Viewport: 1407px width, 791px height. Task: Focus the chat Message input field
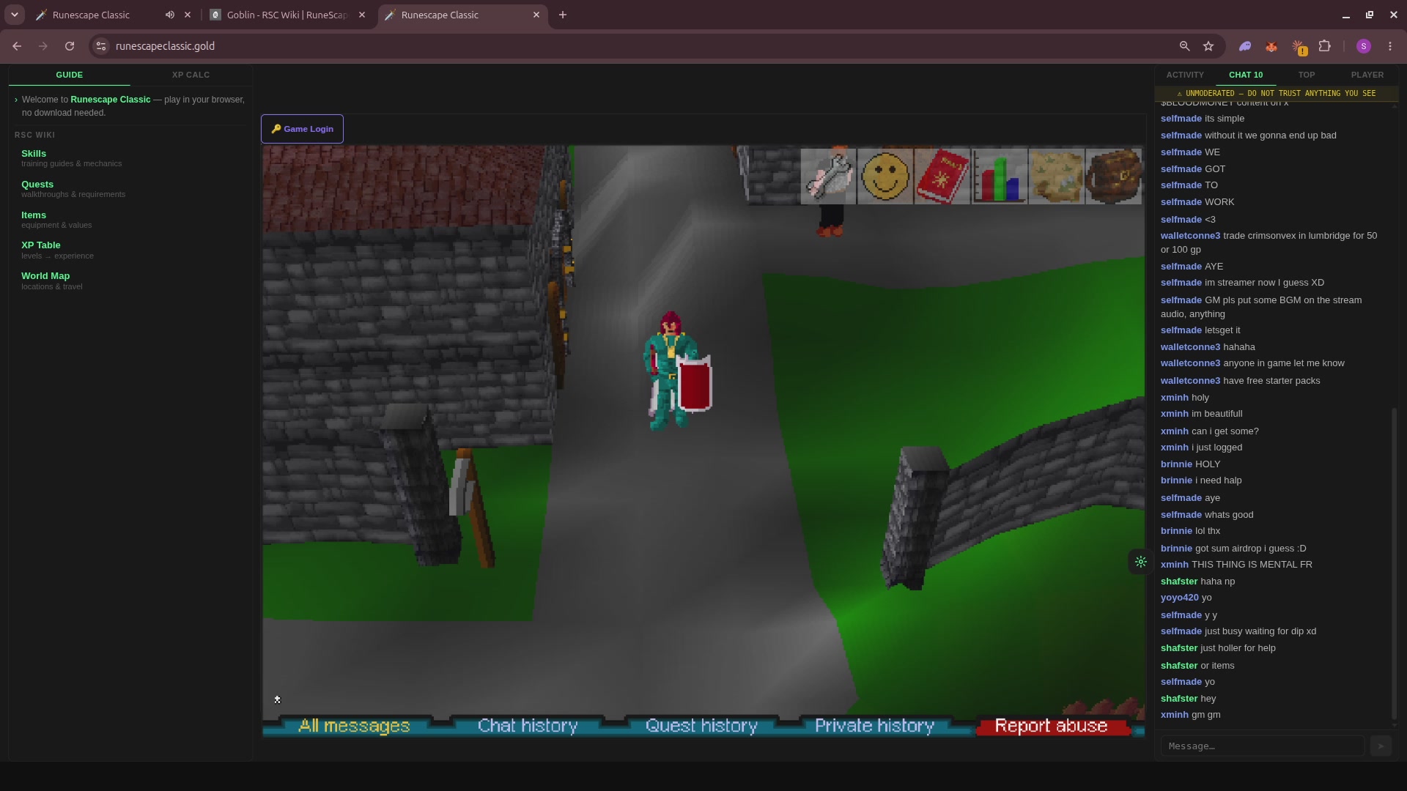click(1262, 746)
